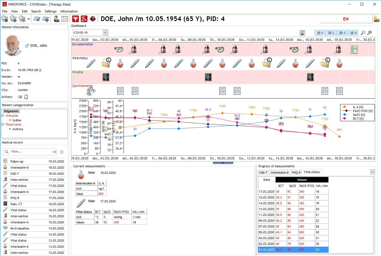Click the patient card toolbar icon
This screenshot has height=256, width=381.
[37, 19]
